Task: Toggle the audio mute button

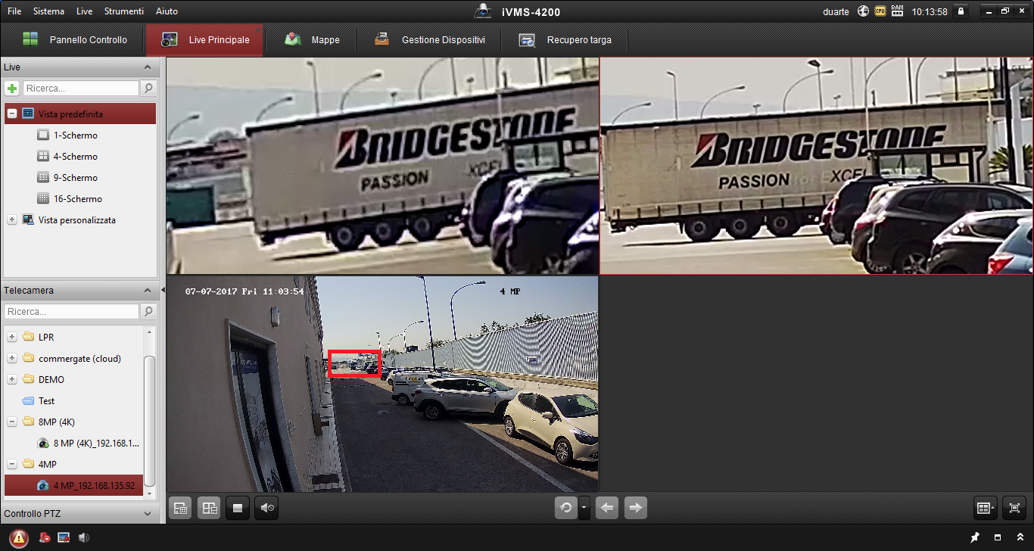Action: [266, 508]
